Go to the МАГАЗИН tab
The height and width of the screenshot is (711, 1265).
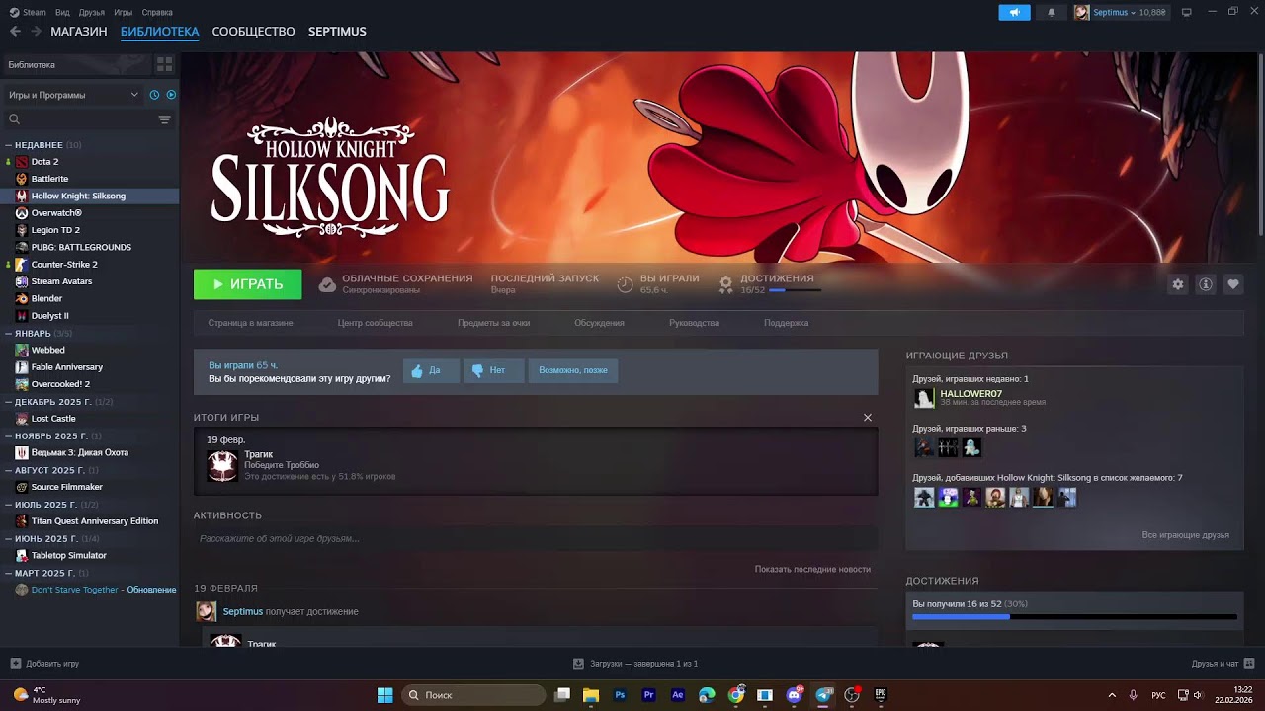coord(79,32)
